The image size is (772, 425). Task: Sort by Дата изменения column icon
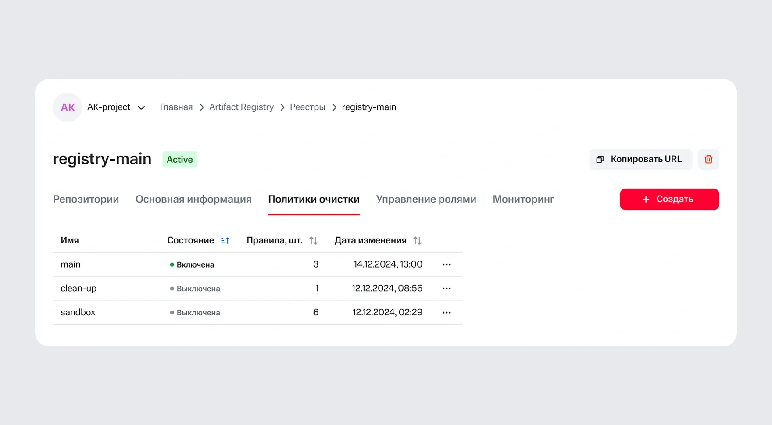coord(417,240)
